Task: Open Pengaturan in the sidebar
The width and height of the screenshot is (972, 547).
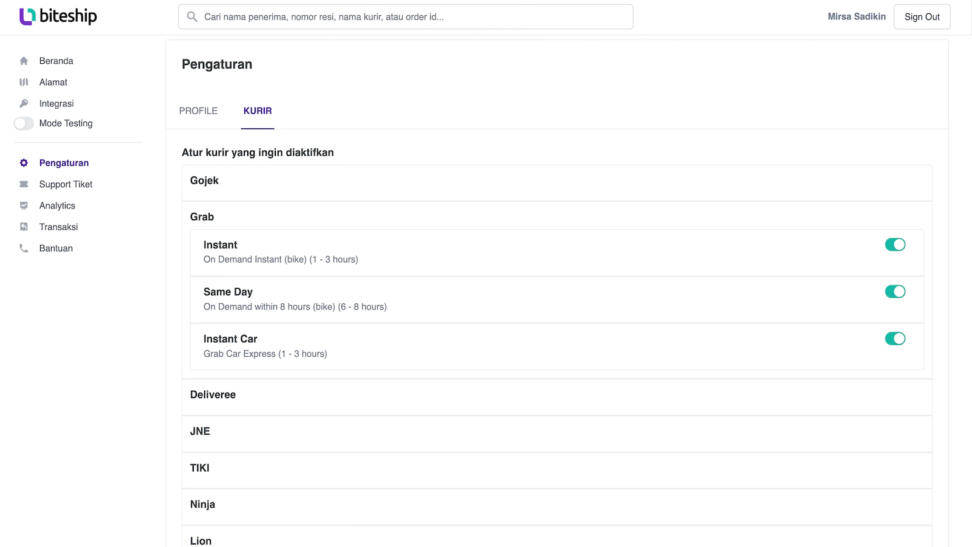Action: (x=64, y=163)
